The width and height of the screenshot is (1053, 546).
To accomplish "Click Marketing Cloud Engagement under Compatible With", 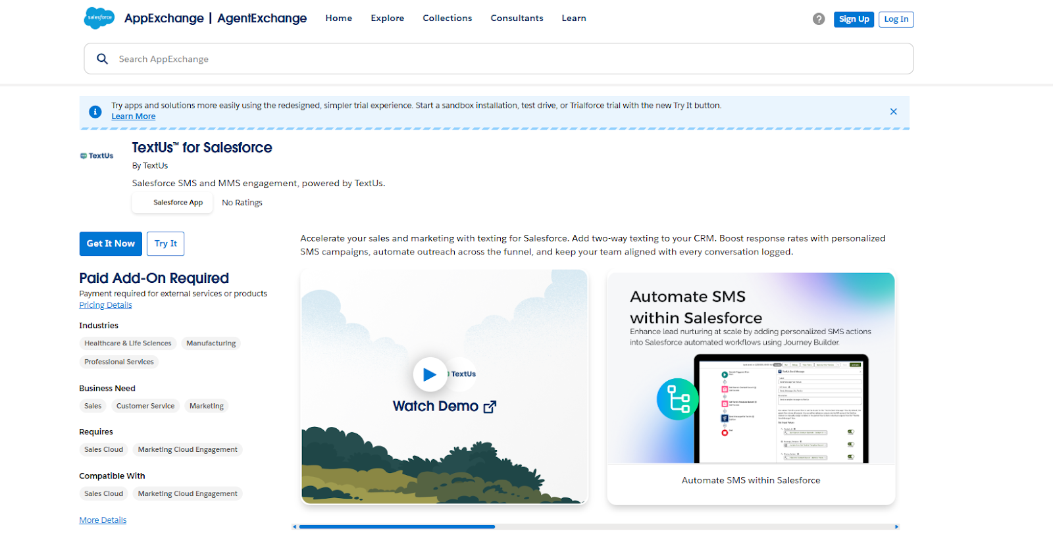I will pyautogui.click(x=188, y=494).
